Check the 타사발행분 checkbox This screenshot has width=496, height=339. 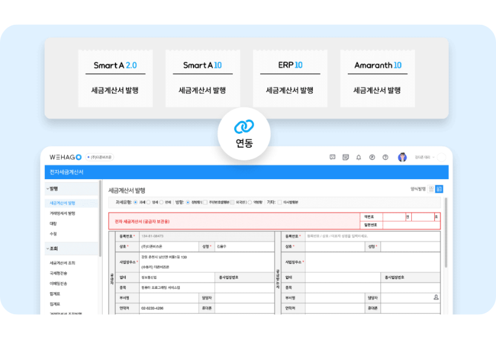279,202
